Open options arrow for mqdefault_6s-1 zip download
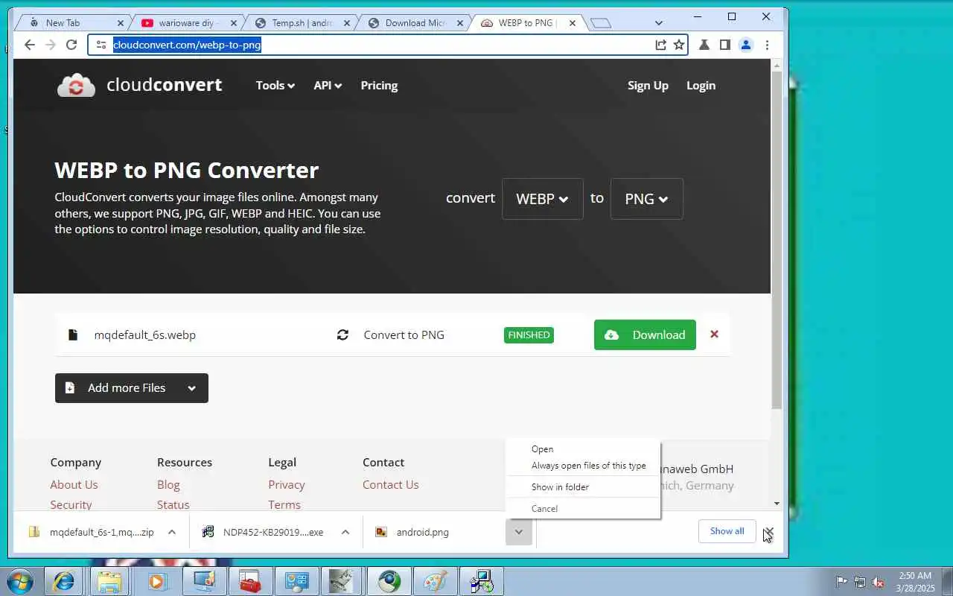Image resolution: width=953 pixels, height=596 pixels. (x=172, y=532)
